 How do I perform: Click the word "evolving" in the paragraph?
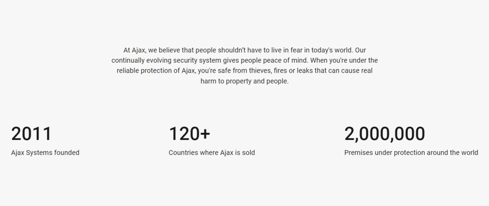tap(159, 60)
